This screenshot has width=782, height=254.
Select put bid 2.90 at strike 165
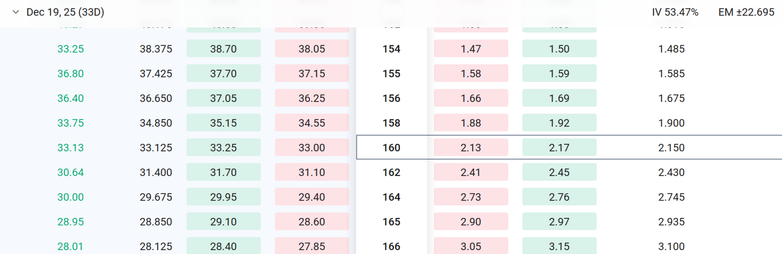[x=471, y=222]
